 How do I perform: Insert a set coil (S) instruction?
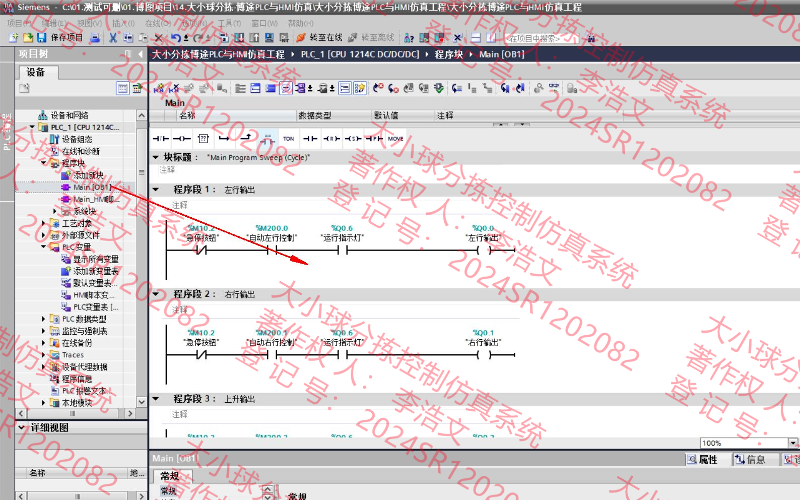click(x=353, y=139)
